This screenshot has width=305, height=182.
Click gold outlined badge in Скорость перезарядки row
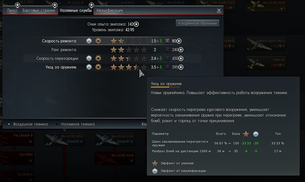click(x=98, y=58)
